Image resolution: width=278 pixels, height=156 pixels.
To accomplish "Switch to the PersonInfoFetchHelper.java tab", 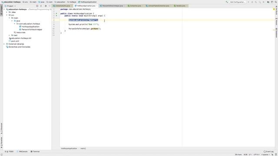I will (x=113, y=6).
